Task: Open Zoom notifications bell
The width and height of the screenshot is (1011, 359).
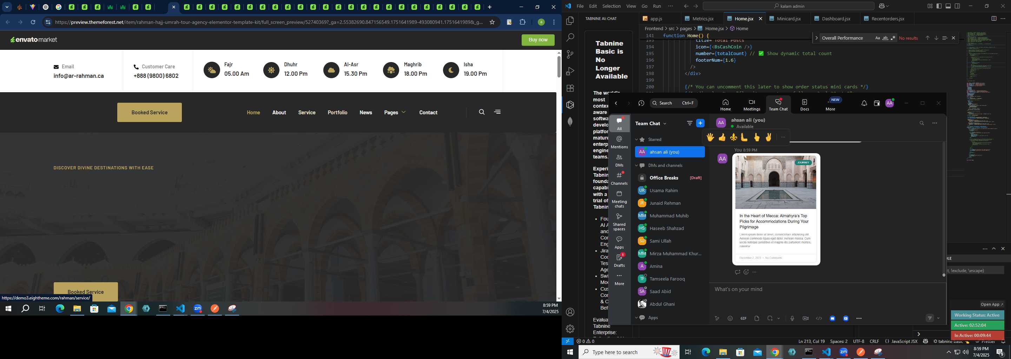Action: [864, 103]
